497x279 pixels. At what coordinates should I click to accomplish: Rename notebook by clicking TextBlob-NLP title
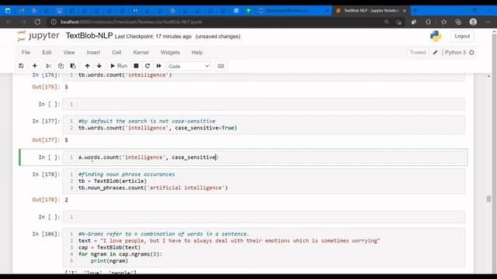coord(89,36)
